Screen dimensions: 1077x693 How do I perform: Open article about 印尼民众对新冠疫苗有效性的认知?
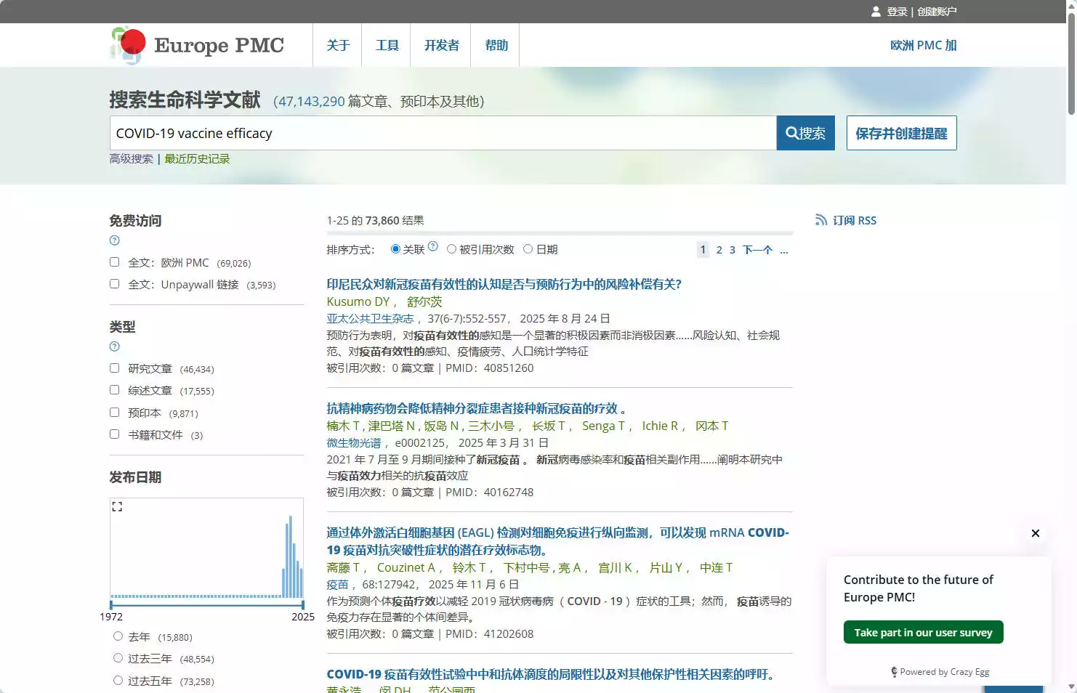504,284
